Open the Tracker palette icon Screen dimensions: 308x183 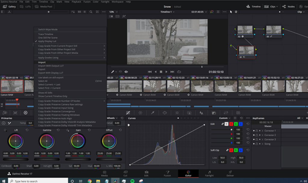click(177, 113)
